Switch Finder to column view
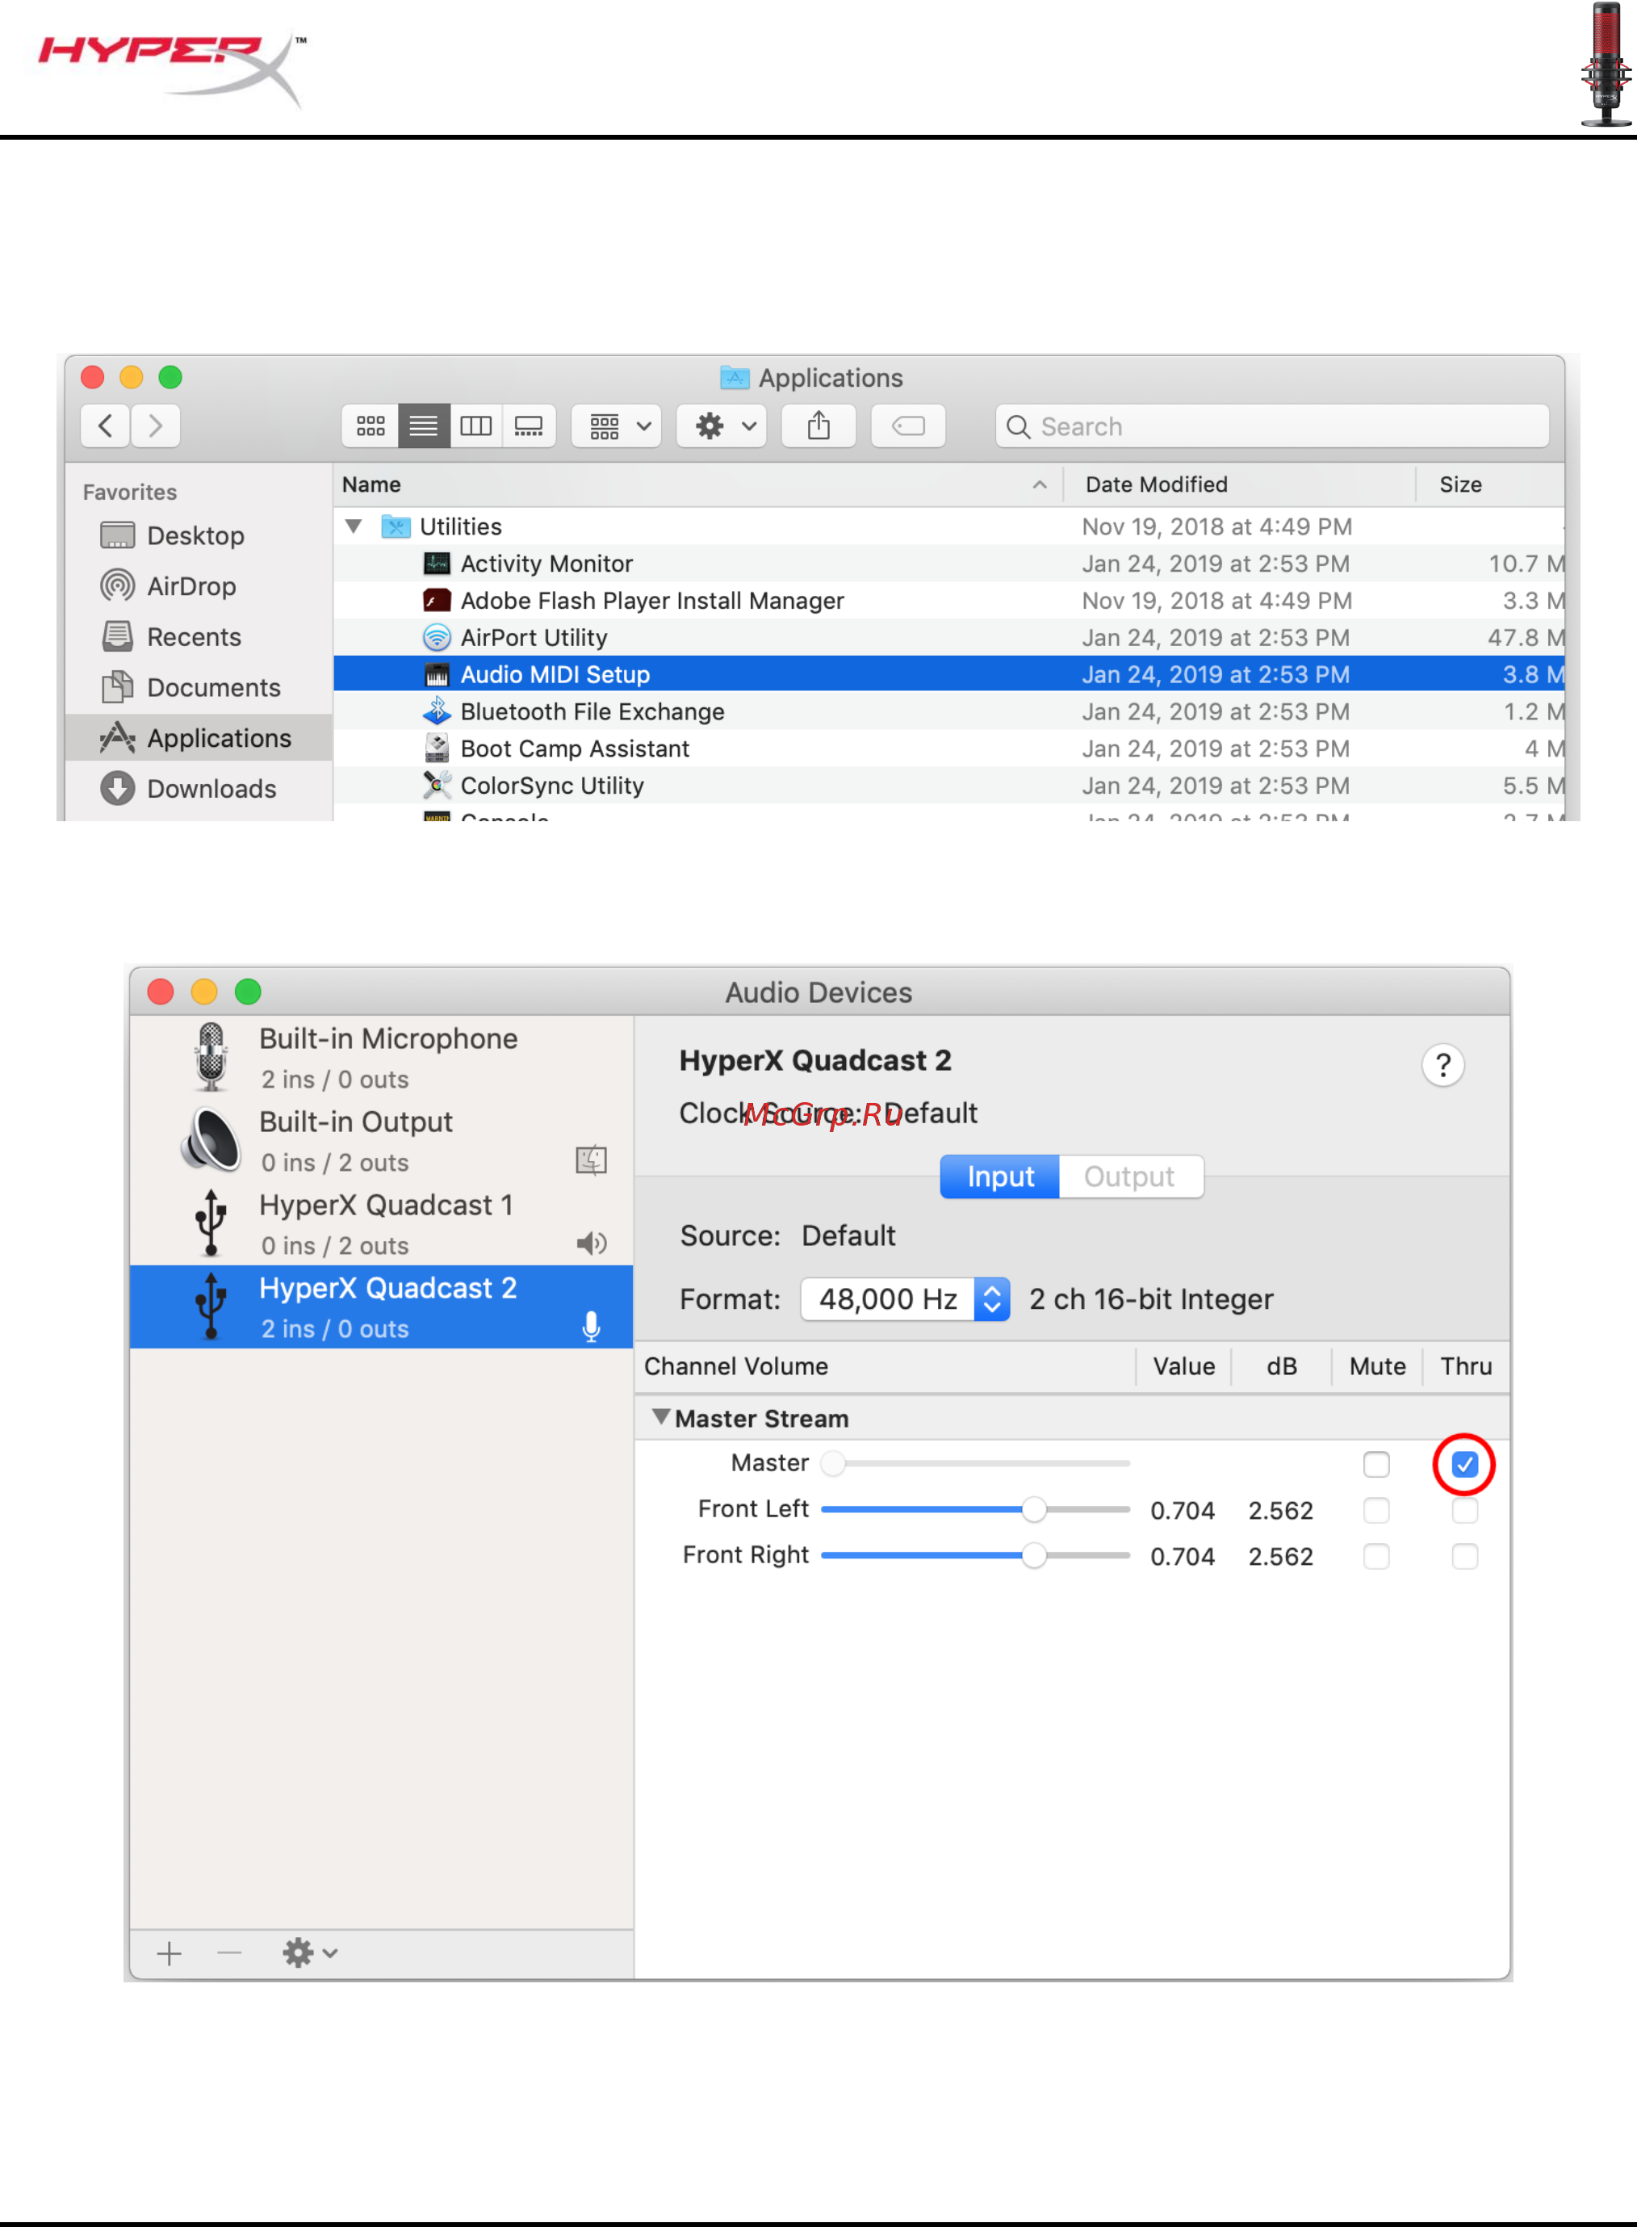Image resolution: width=1637 pixels, height=2227 pixels. click(x=475, y=426)
